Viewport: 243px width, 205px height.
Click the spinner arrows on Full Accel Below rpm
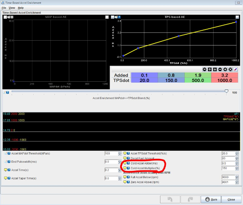pos(237,177)
